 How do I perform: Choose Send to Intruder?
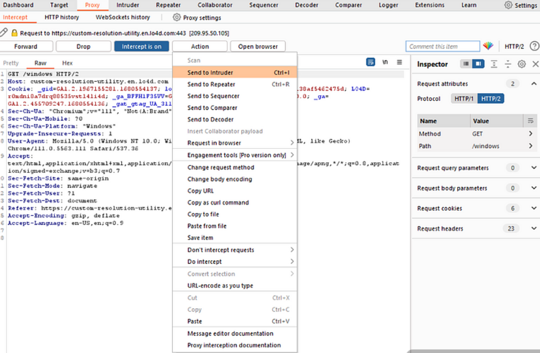pyautogui.click(x=235, y=73)
